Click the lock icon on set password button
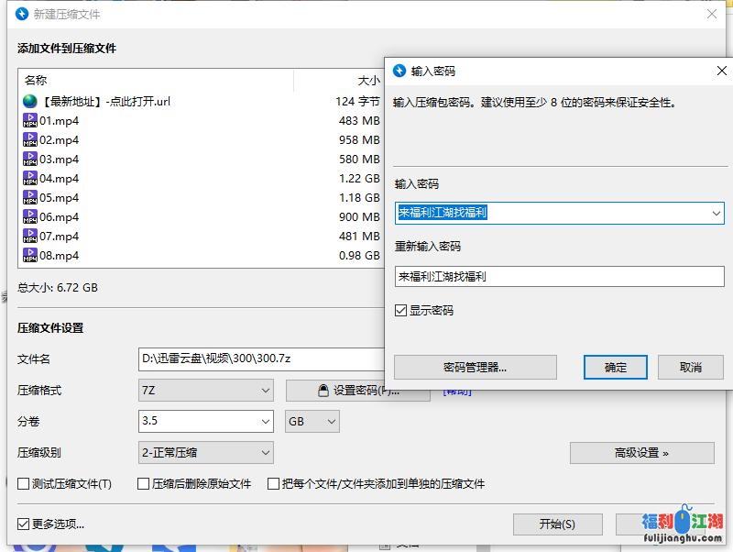The image size is (733, 552). [323, 391]
